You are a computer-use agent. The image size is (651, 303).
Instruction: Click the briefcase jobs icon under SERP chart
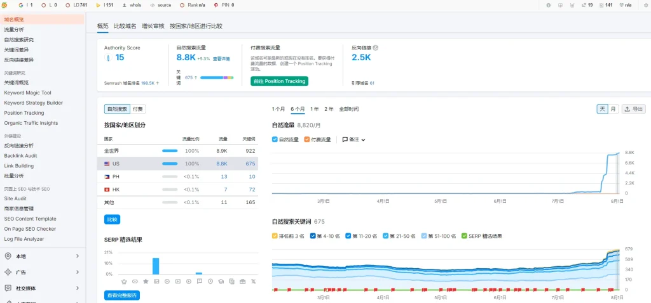tap(242, 281)
